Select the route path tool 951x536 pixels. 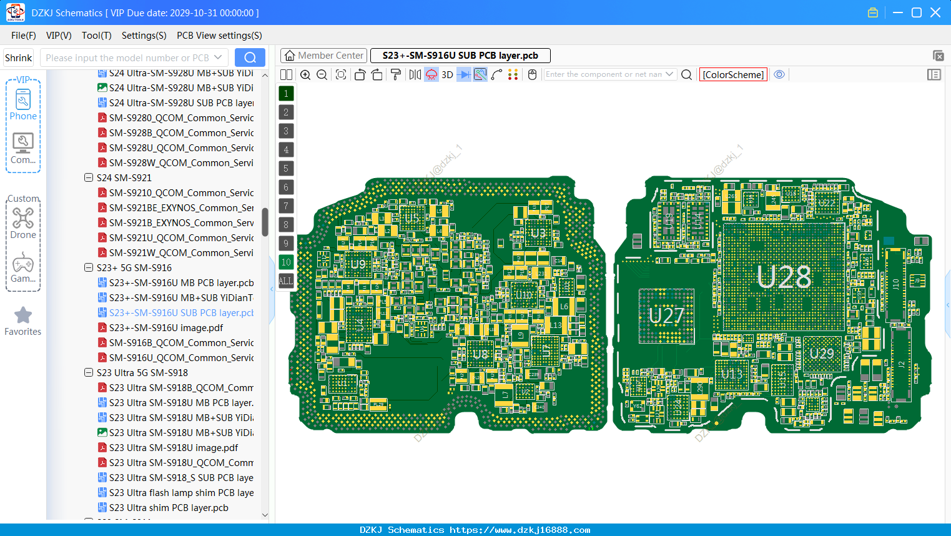[x=496, y=74]
